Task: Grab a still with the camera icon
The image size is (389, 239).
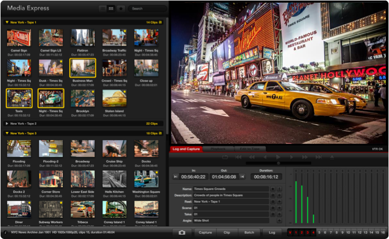Action: coord(182,233)
